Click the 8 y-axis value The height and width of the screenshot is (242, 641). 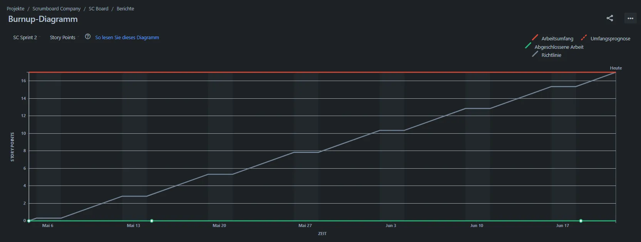coord(25,151)
